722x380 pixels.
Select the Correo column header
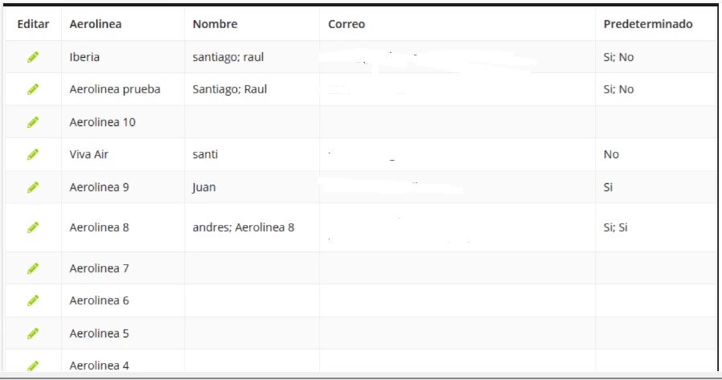347,24
